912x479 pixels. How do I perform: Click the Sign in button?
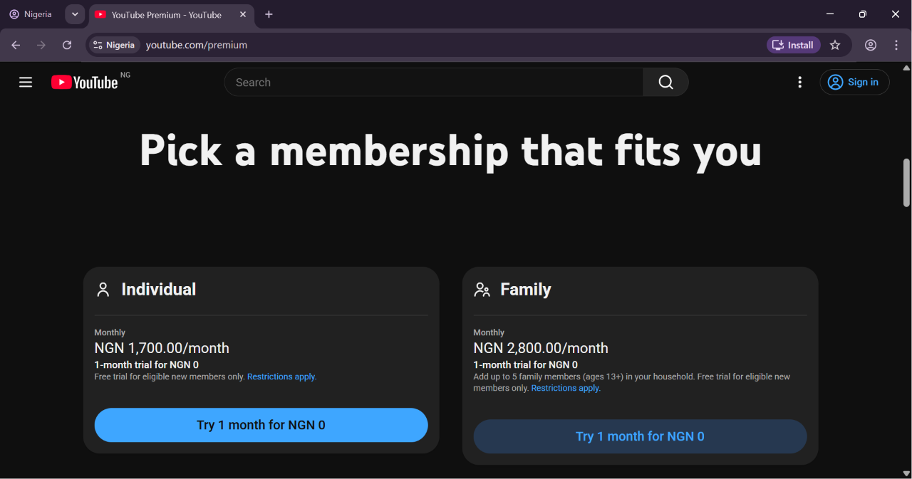pos(854,83)
